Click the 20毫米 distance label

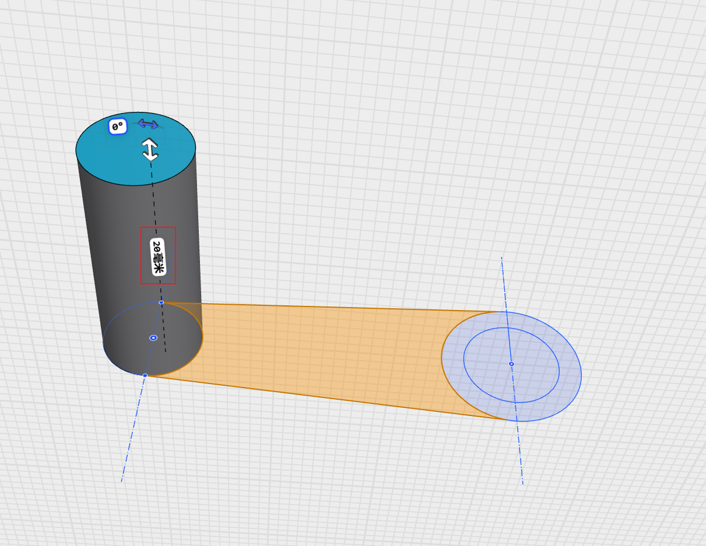tap(158, 256)
